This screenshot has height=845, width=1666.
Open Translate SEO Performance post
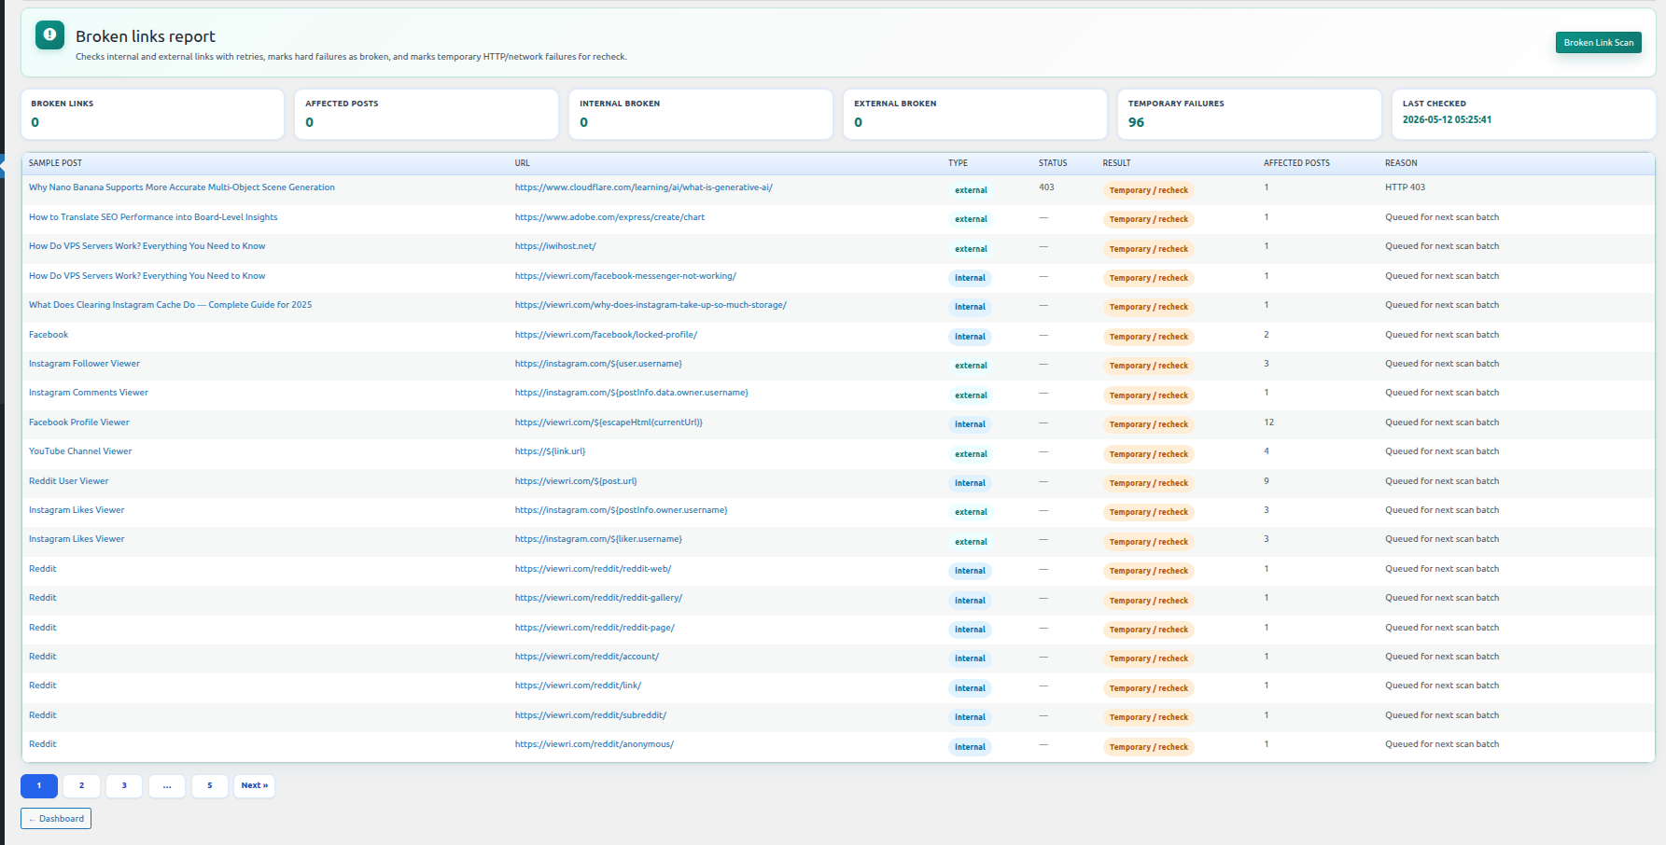153,217
